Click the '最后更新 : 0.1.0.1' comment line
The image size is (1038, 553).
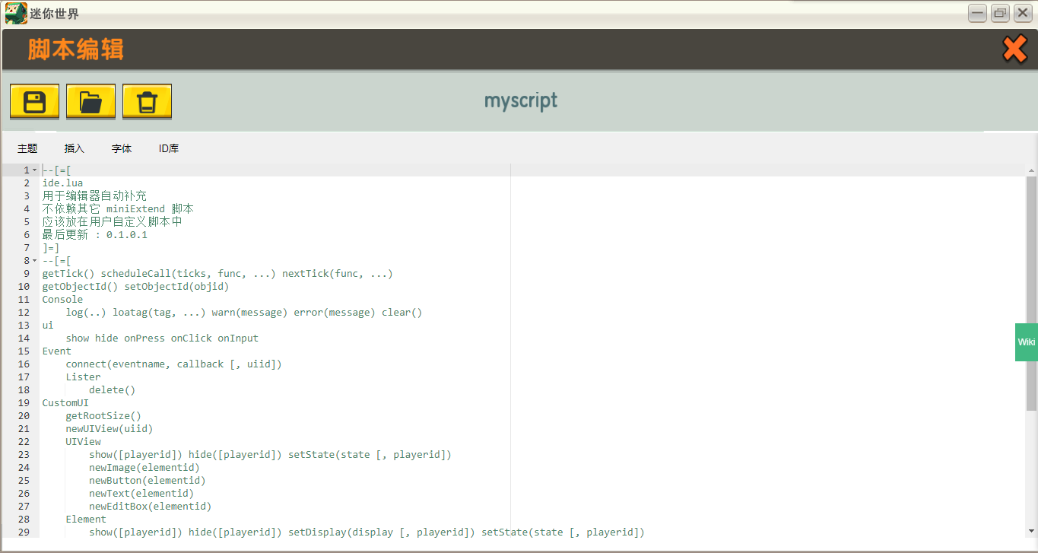point(94,235)
